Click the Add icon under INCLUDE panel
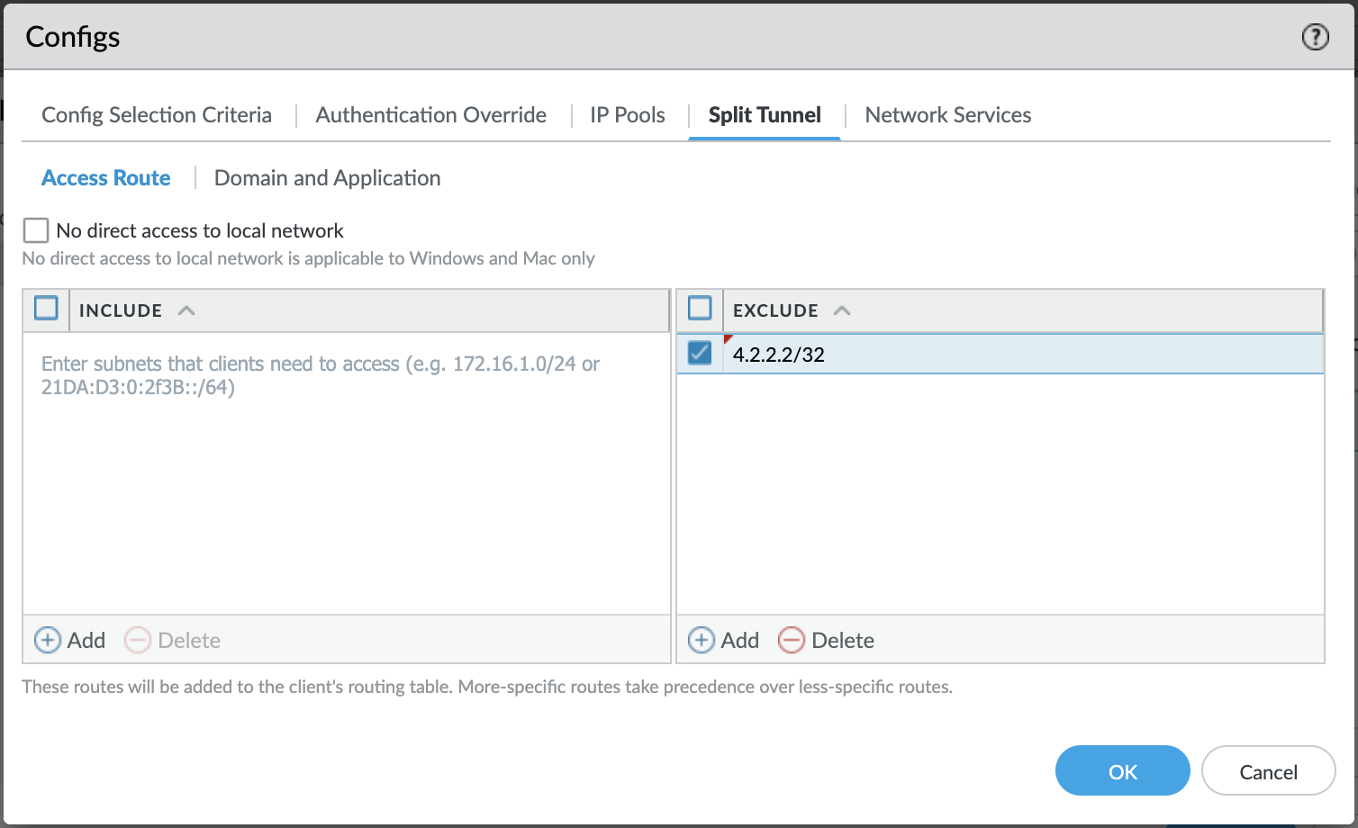Screen dimensions: 1358x828 [x=48, y=640]
